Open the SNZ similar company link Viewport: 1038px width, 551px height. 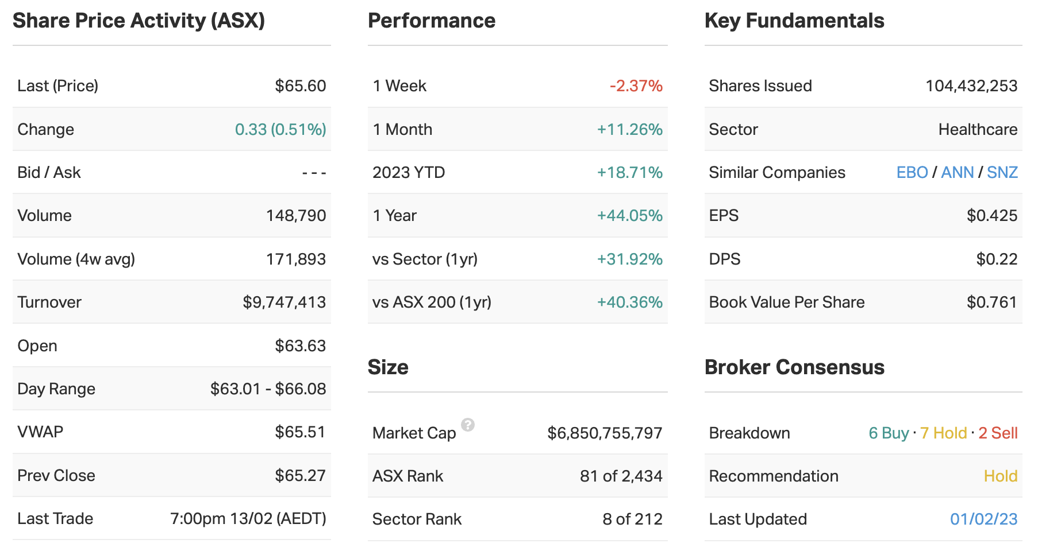(x=1002, y=172)
